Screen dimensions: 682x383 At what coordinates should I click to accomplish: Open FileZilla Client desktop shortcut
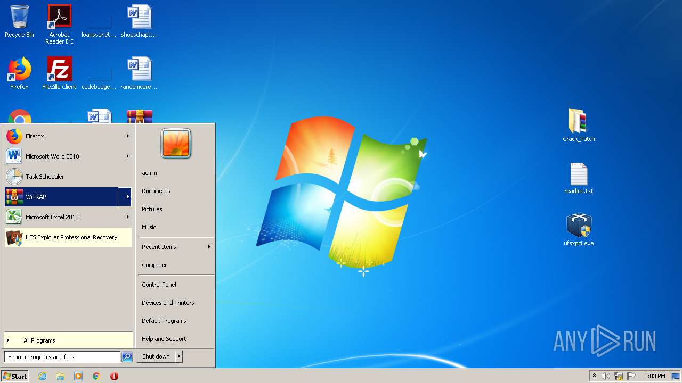59,73
